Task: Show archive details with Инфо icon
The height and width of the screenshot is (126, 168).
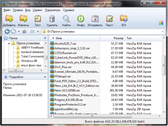Action: tap(81, 18)
